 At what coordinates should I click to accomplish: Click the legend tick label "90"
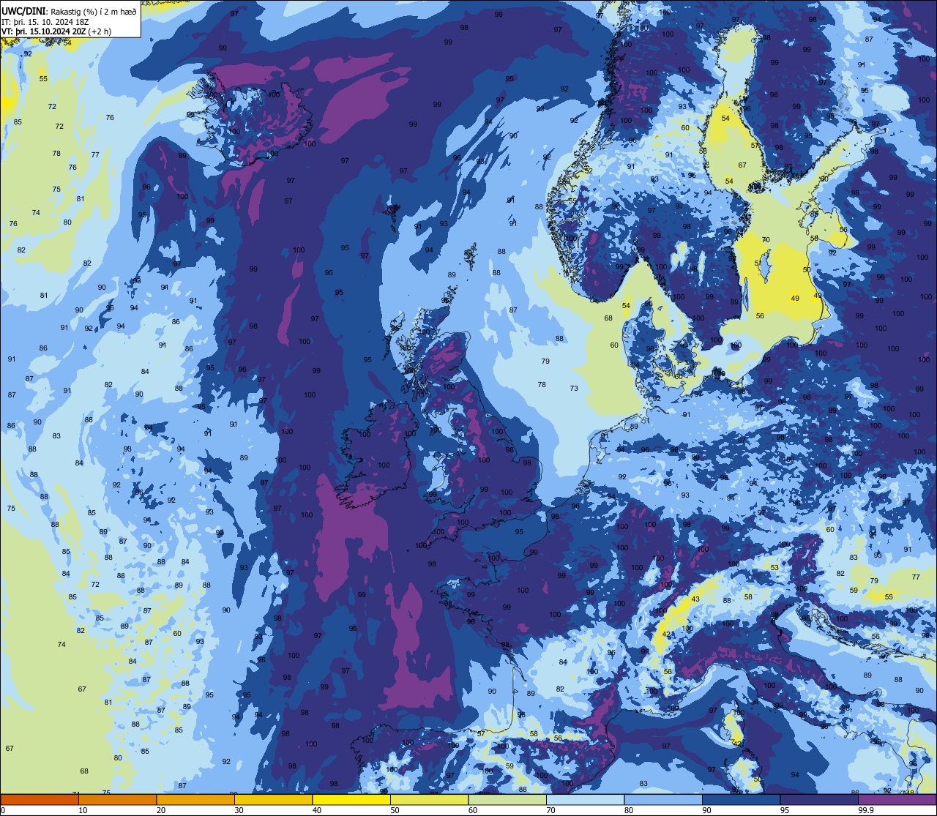click(706, 810)
